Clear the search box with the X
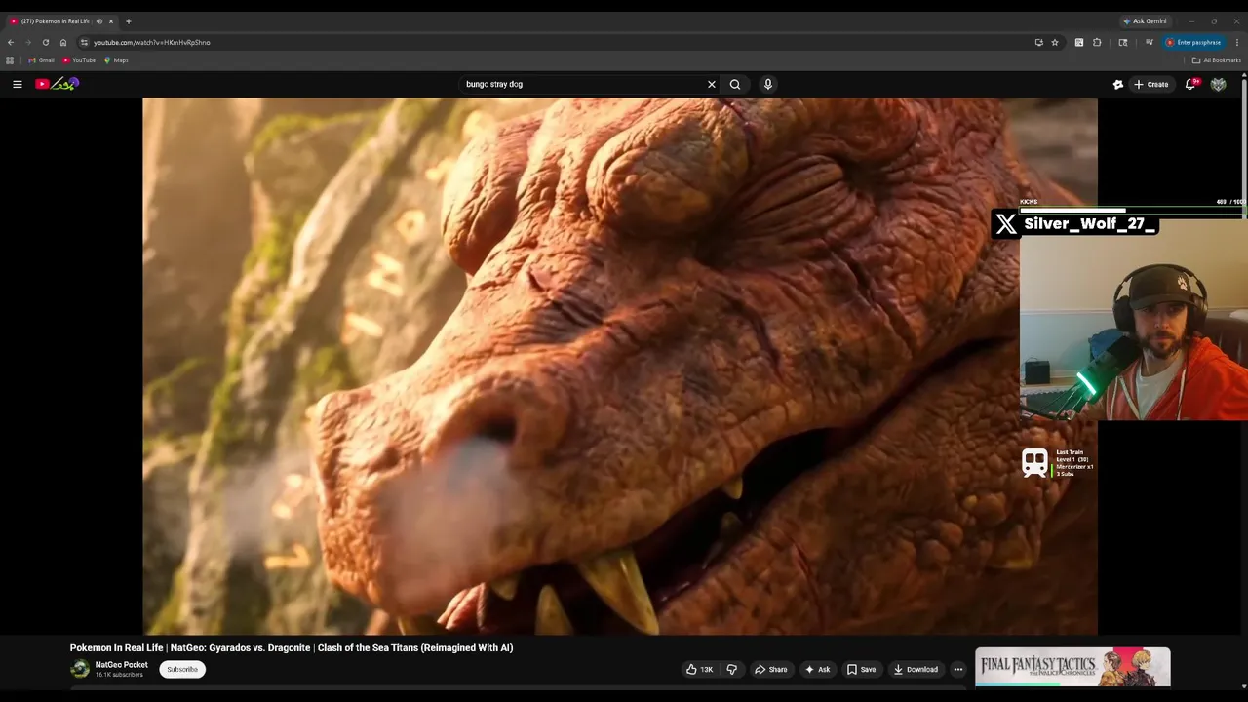 (x=712, y=84)
